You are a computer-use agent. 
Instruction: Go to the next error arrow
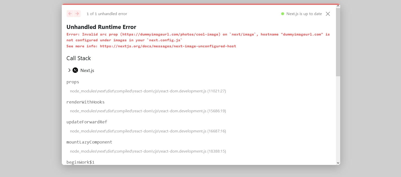77,14
